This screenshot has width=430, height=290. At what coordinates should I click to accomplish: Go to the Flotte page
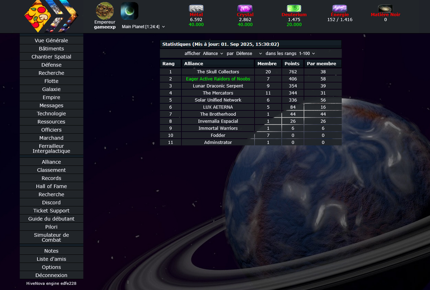[52, 81]
